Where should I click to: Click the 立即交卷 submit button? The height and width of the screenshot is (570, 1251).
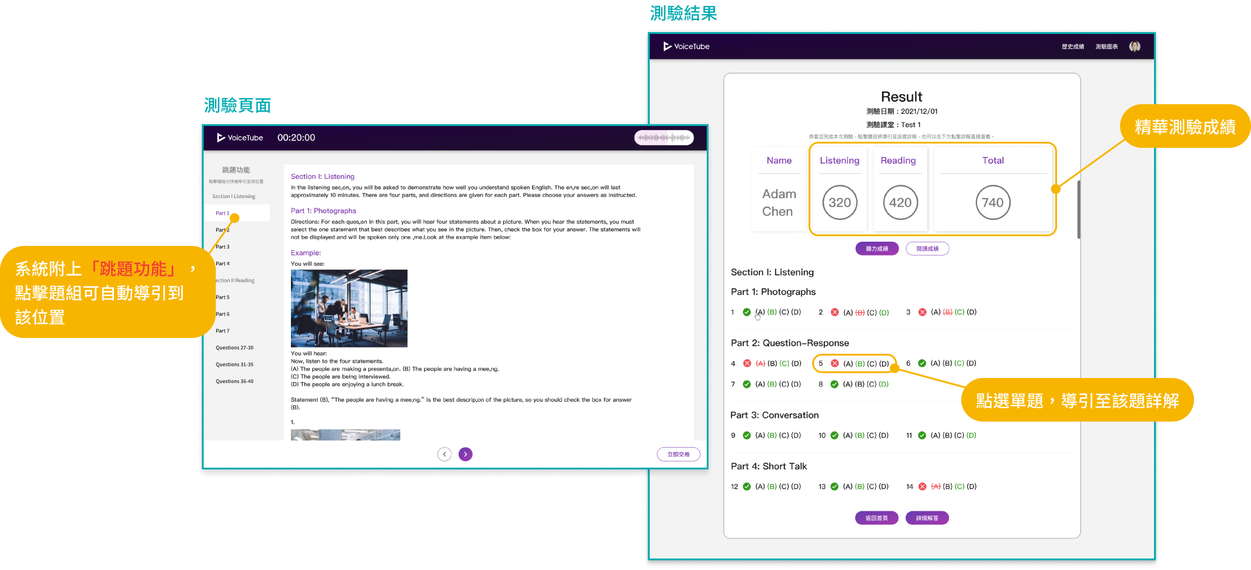coord(678,454)
